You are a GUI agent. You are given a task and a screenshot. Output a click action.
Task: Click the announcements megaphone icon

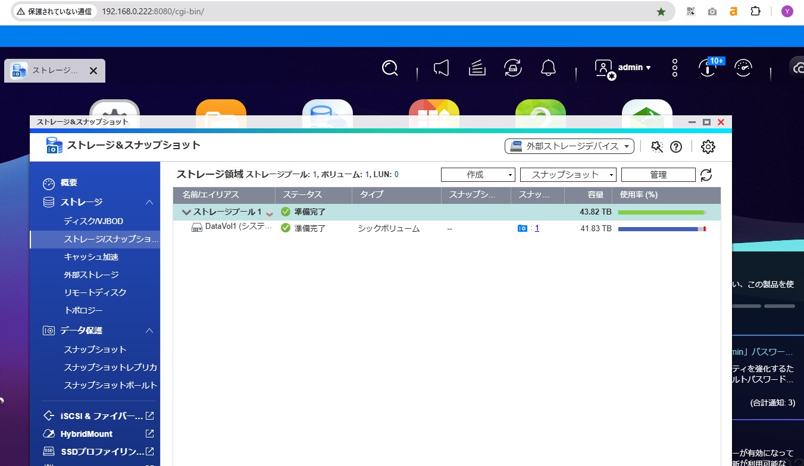tap(441, 68)
